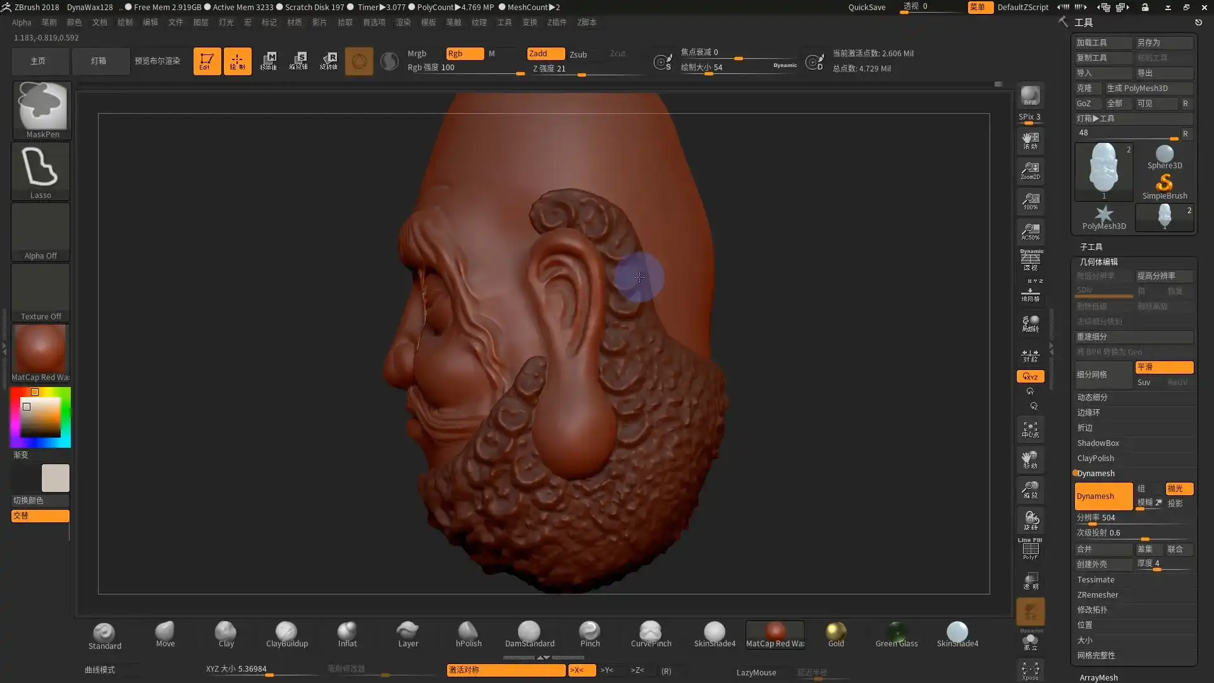Image resolution: width=1214 pixels, height=683 pixels.
Task: Open the DefaultZScript dropdown
Action: pyautogui.click(x=1022, y=8)
